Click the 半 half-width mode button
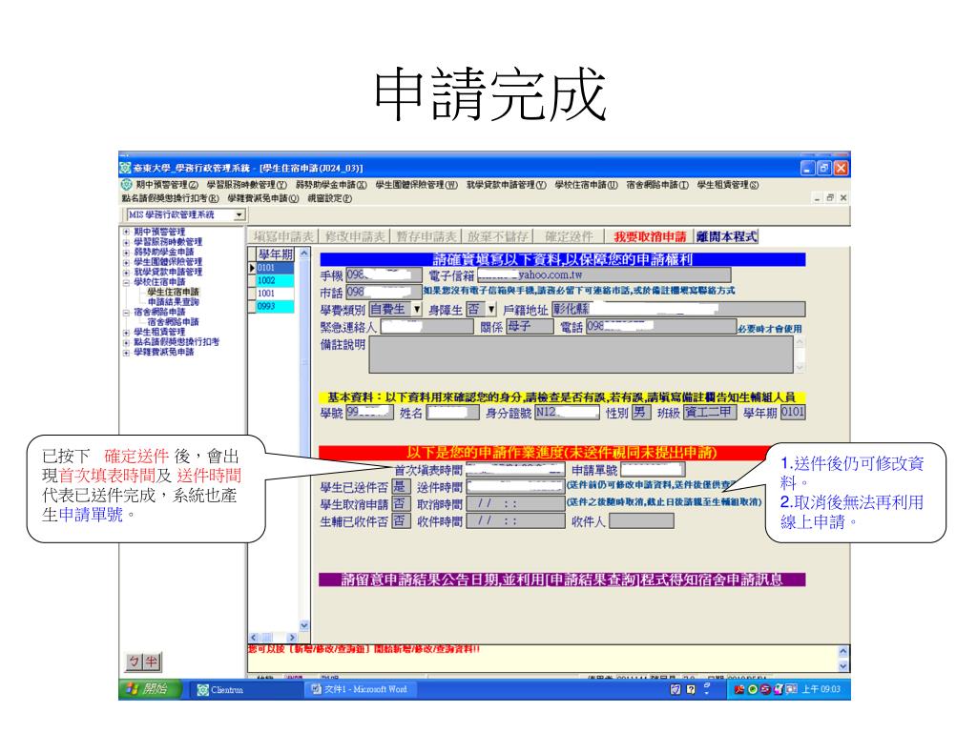 coord(152,661)
